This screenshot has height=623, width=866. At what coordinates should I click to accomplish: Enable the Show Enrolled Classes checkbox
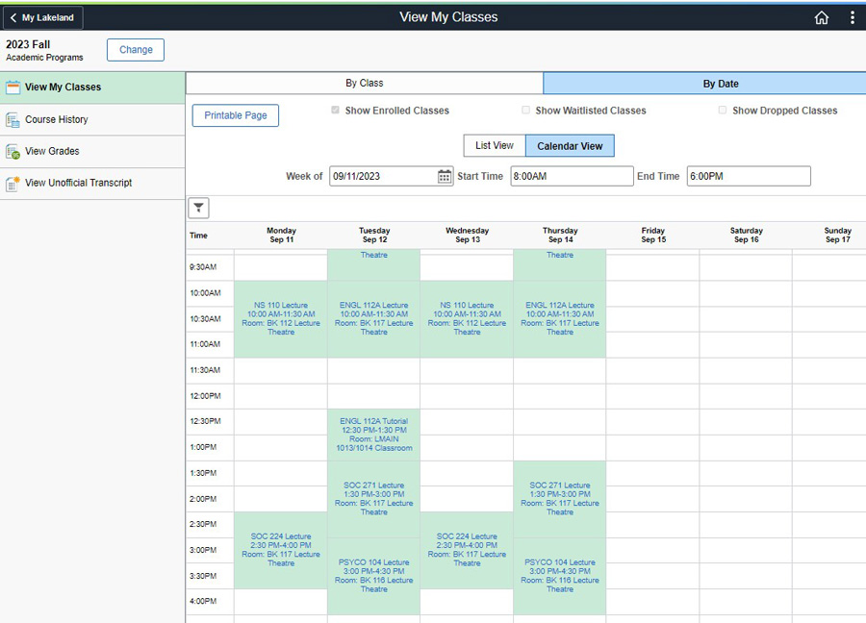pyautogui.click(x=335, y=110)
